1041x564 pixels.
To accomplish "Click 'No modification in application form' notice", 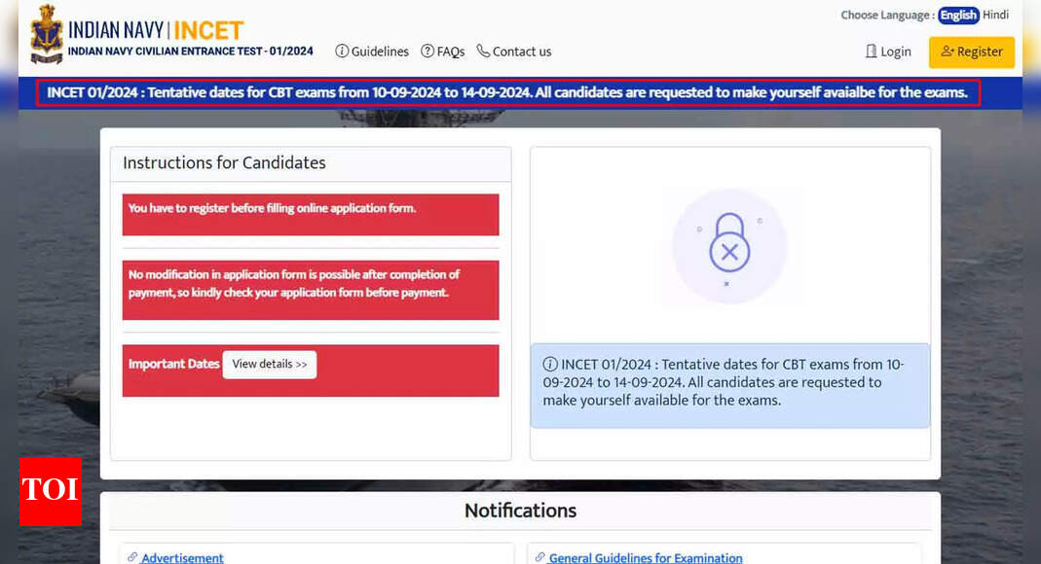I will (310, 291).
